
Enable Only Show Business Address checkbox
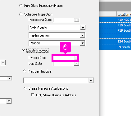33,95
